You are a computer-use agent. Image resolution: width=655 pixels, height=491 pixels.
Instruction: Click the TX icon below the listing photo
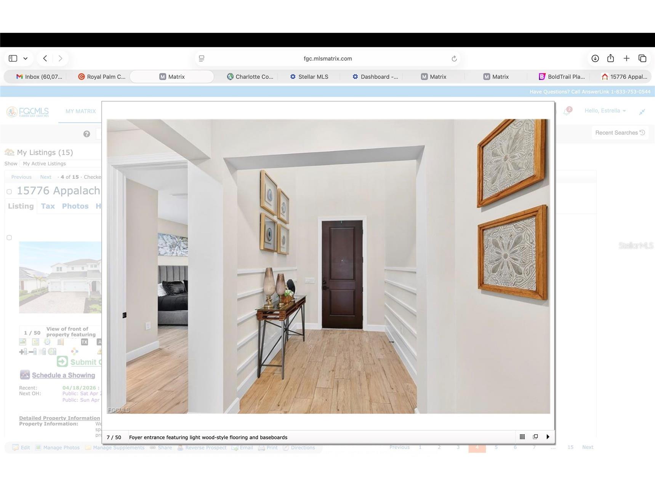coord(85,342)
